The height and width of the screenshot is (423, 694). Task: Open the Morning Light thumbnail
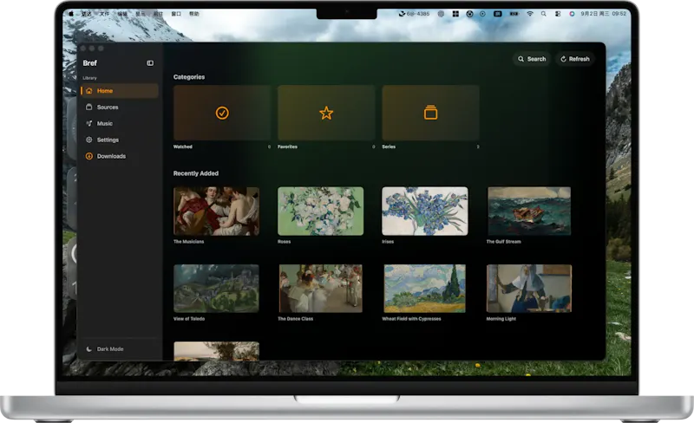point(529,289)
